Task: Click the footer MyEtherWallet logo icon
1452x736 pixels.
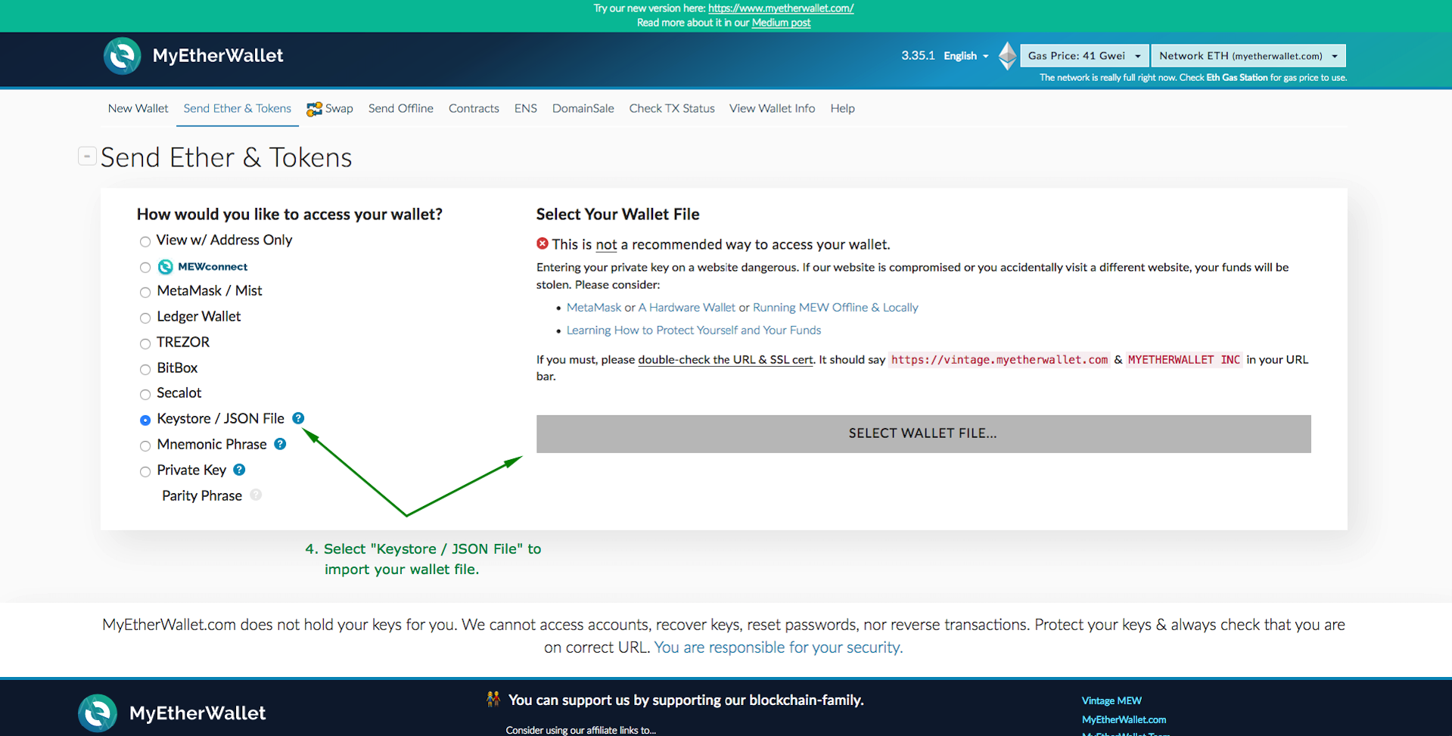Action: point(98,713)
